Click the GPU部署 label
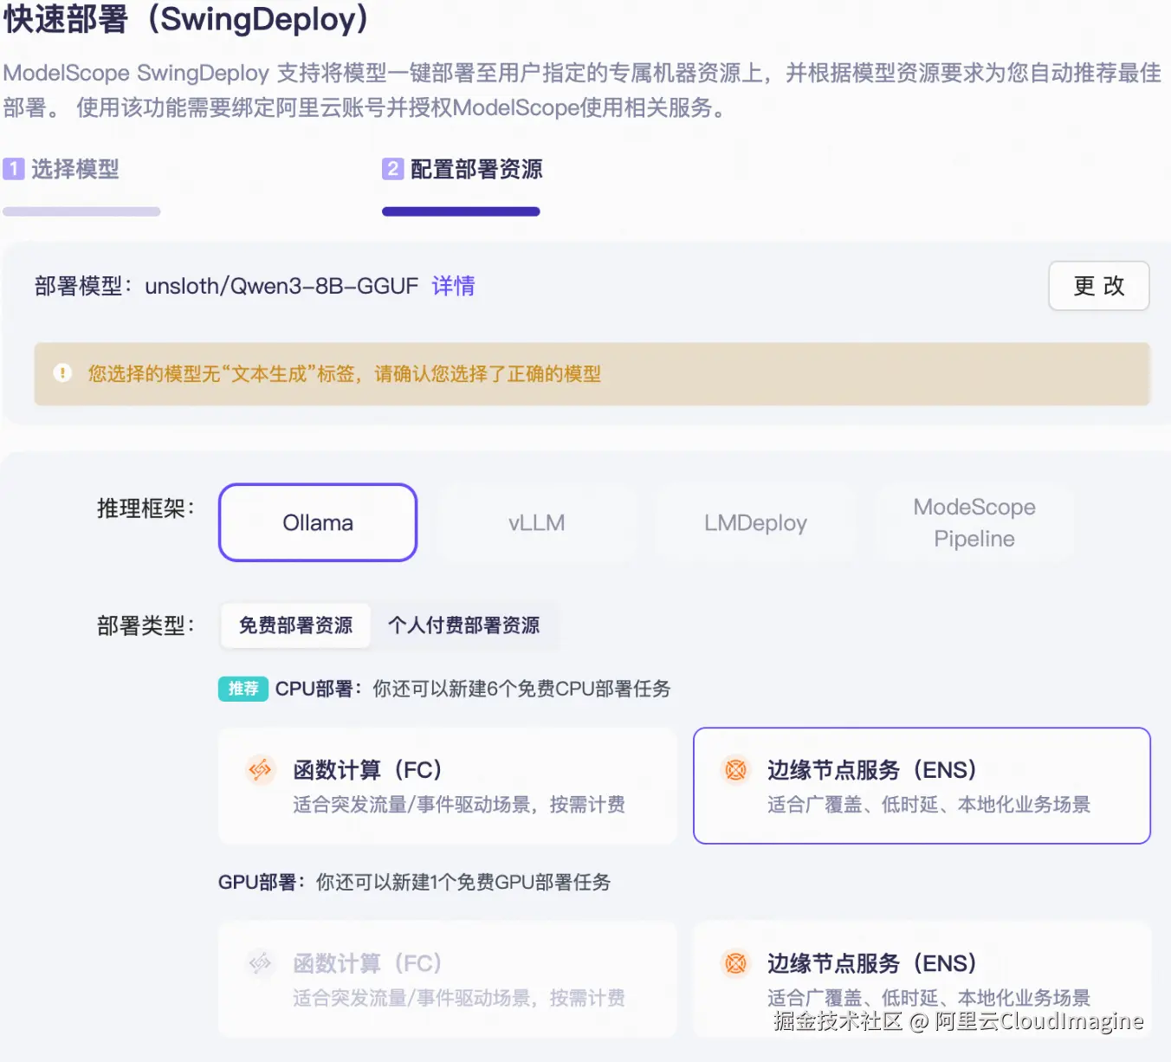The image size is (1171, 1062). [x=262, y=882]
